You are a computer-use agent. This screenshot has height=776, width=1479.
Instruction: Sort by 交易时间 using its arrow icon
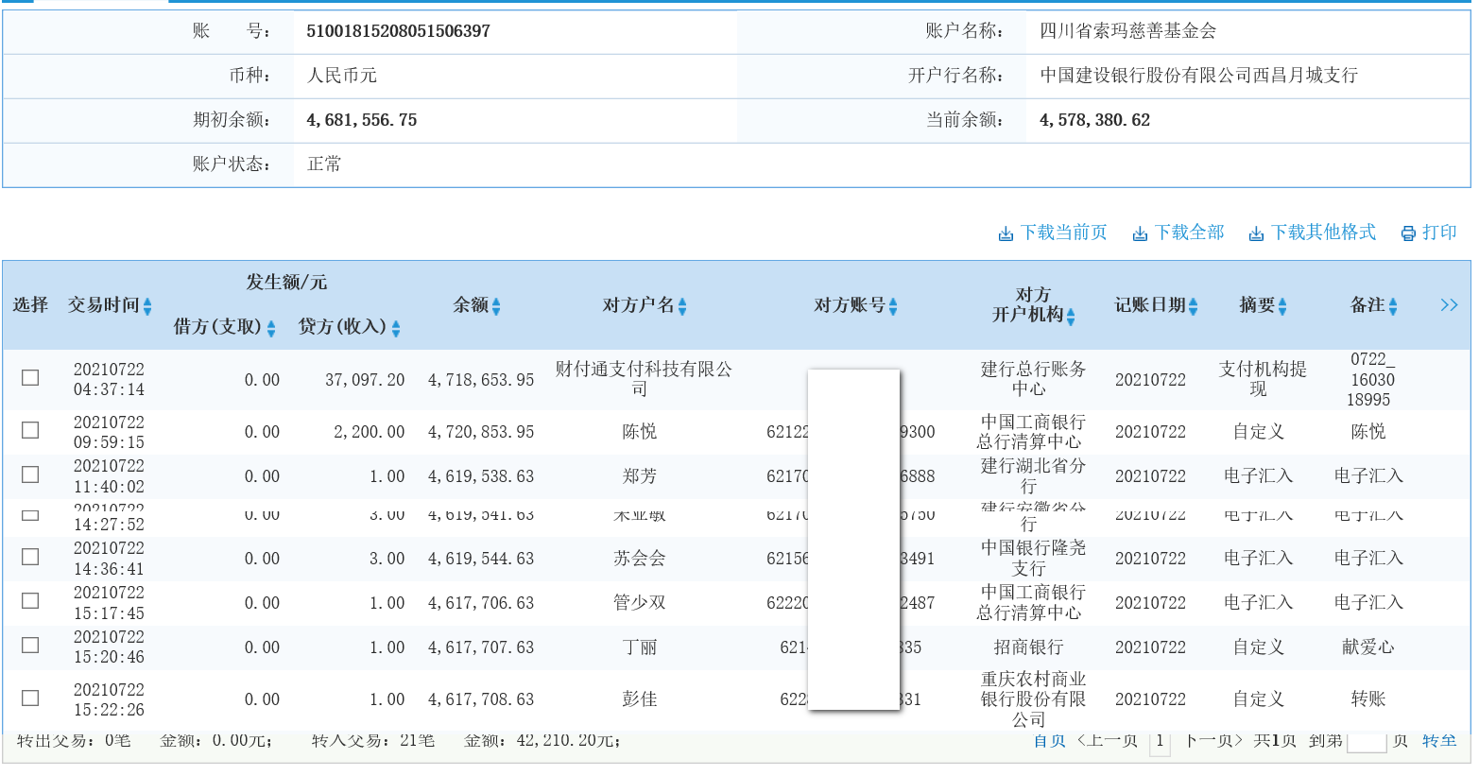[x=148, y=305]
